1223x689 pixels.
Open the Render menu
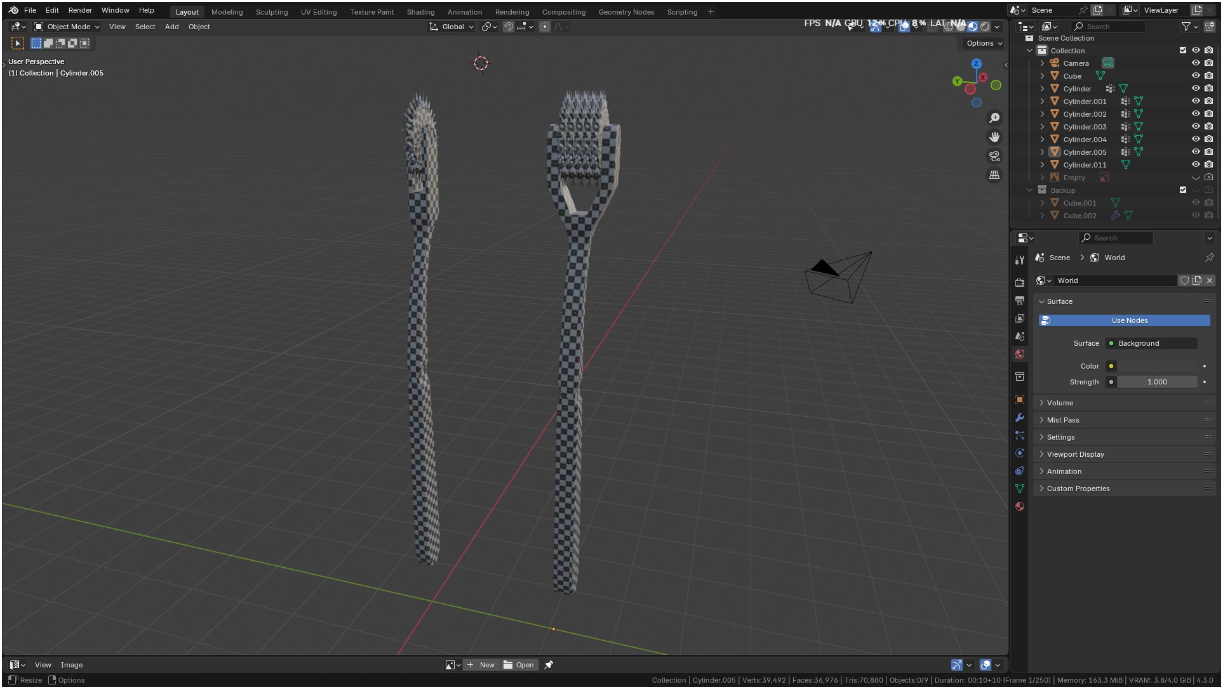pos(80,10)
